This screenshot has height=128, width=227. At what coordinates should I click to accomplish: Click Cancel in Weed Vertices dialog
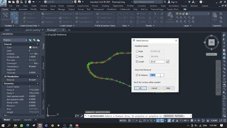pos(154,88)
